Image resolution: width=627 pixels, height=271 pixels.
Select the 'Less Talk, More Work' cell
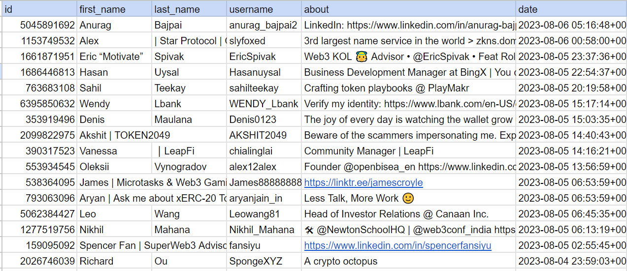point(409,198)
